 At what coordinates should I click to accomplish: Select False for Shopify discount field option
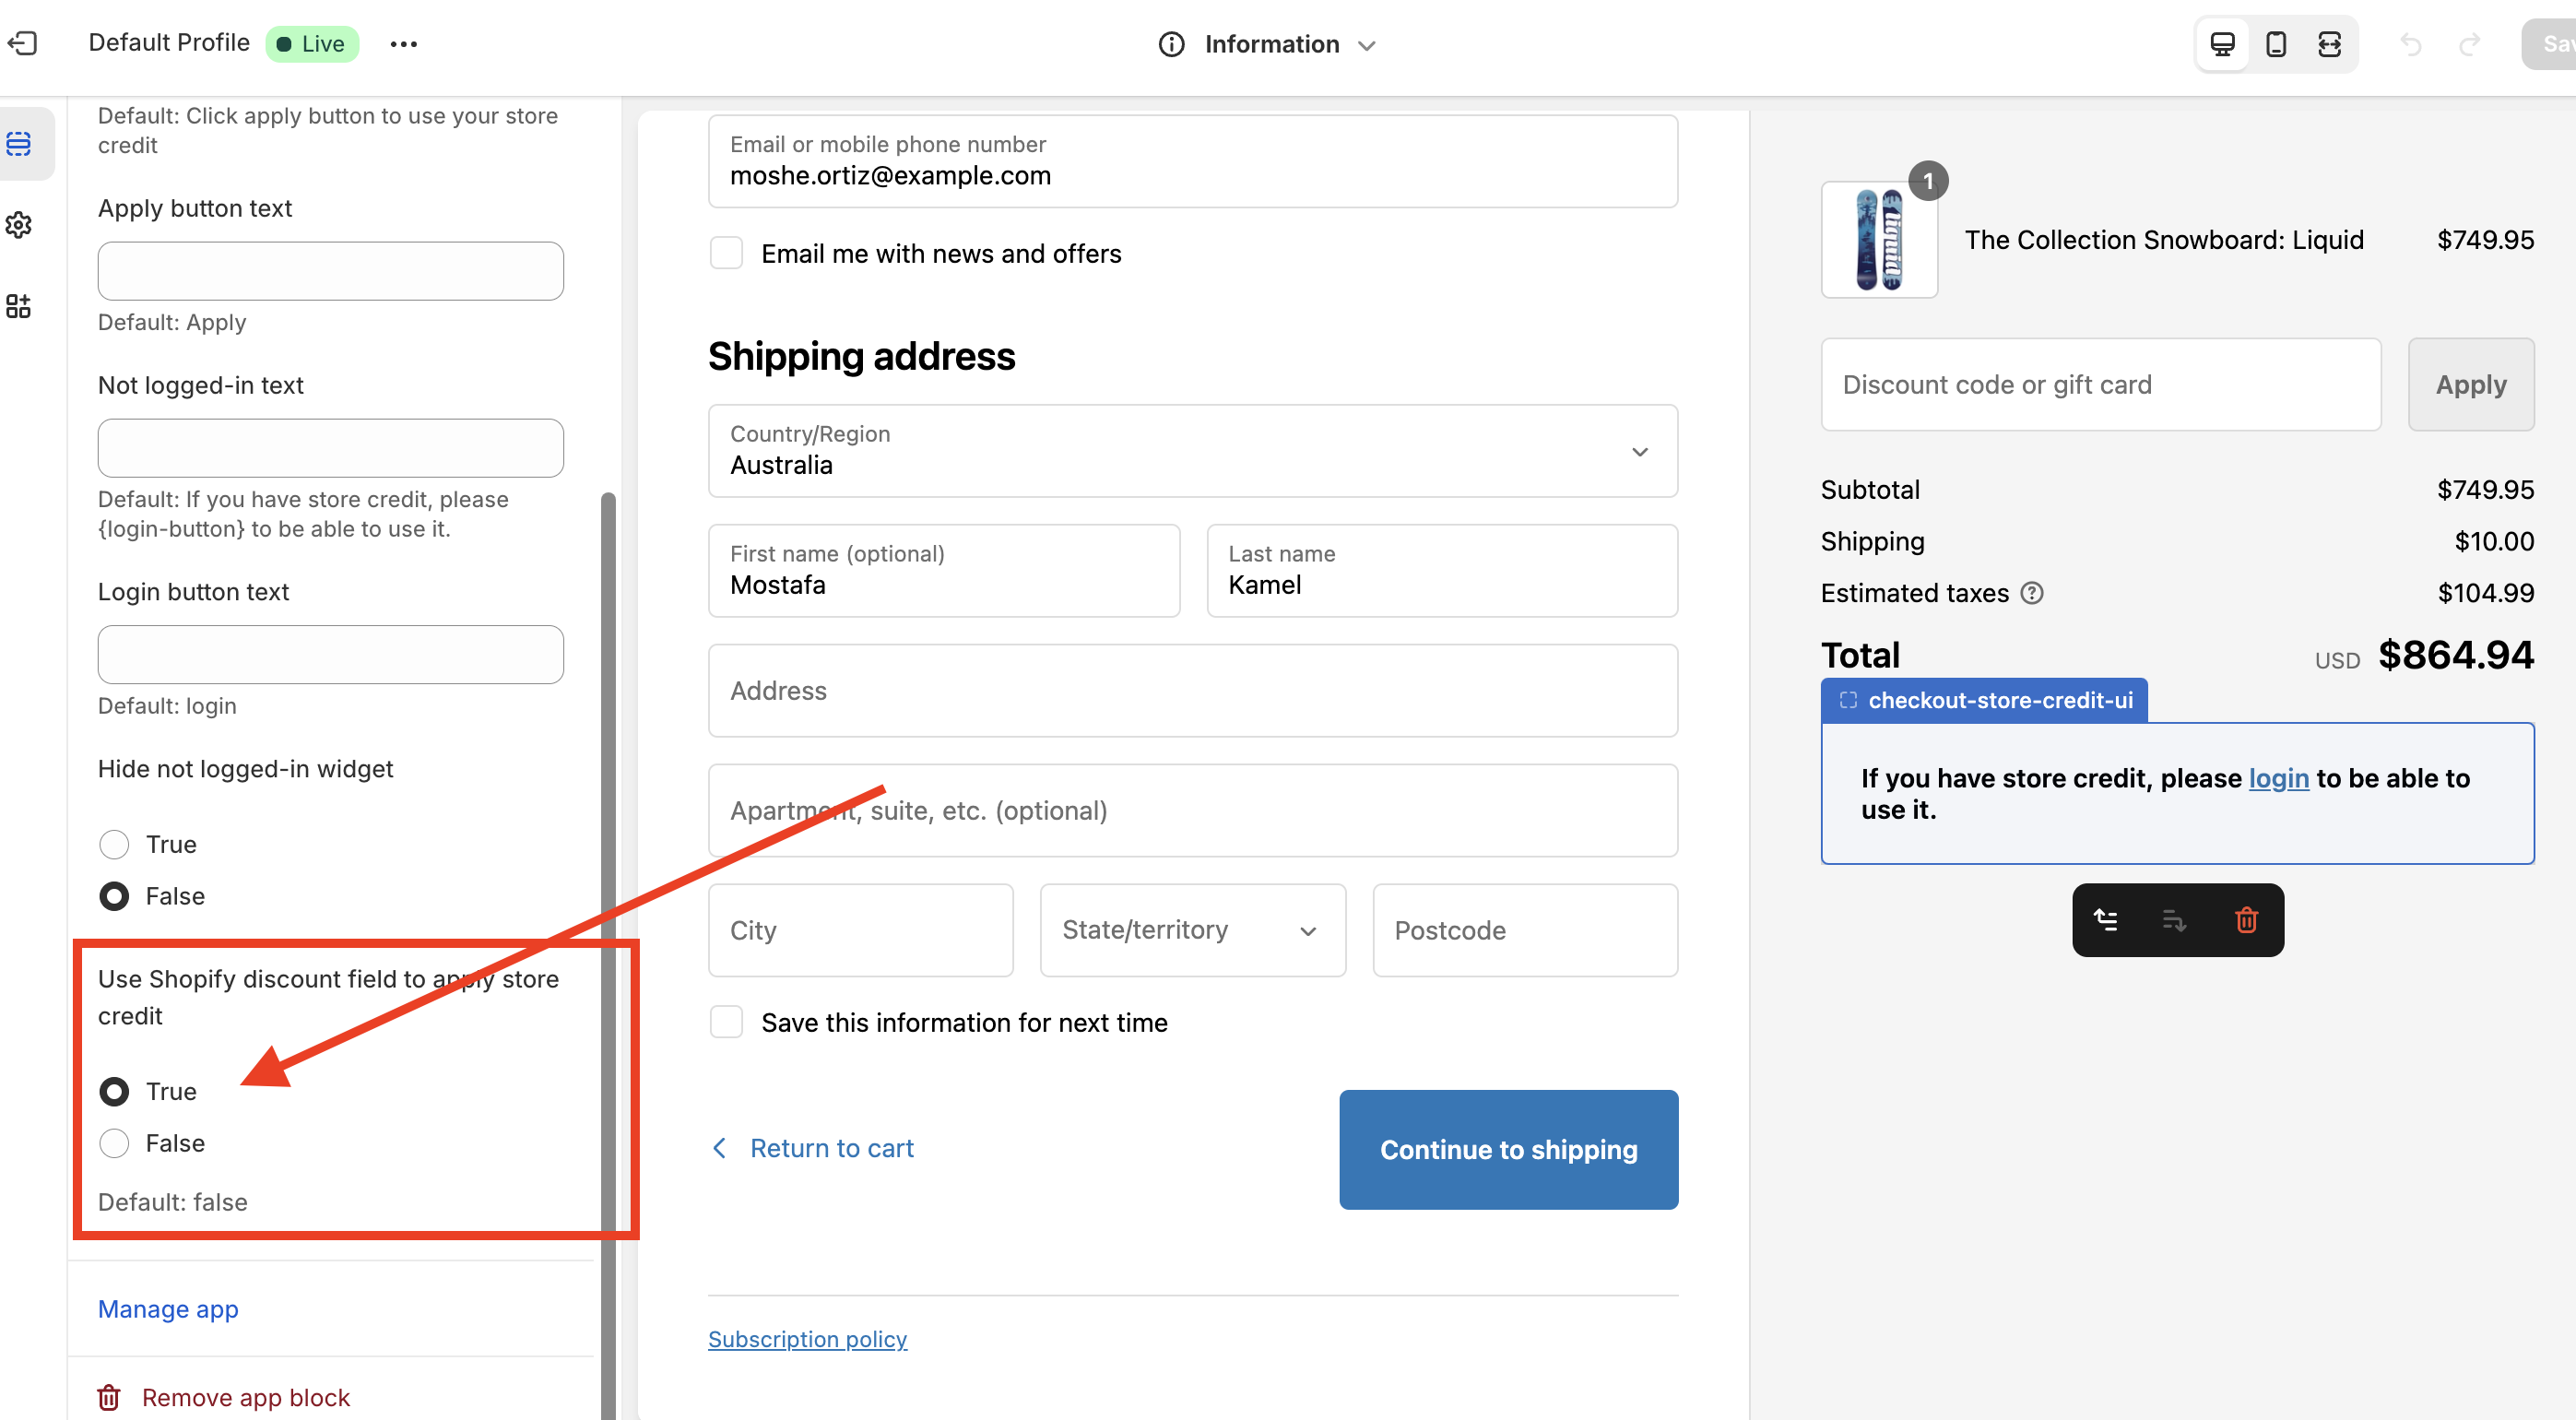pos(114,1143)
